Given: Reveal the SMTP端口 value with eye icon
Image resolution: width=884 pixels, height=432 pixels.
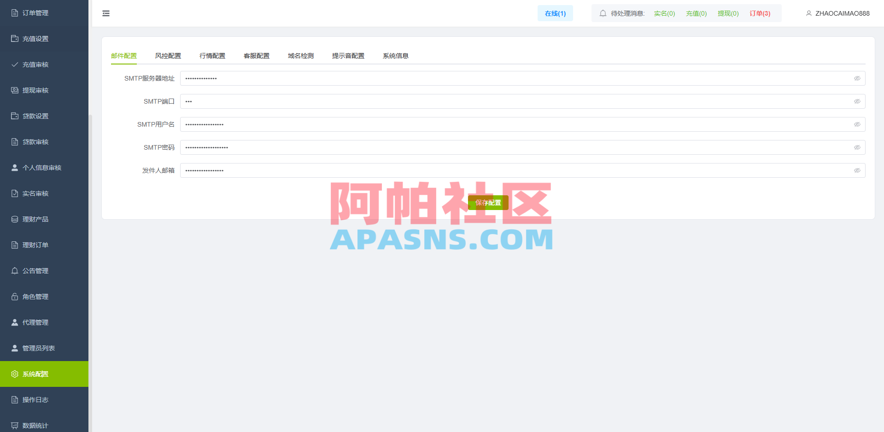Looking at the screenshot, I should click(x=857, y=101).
